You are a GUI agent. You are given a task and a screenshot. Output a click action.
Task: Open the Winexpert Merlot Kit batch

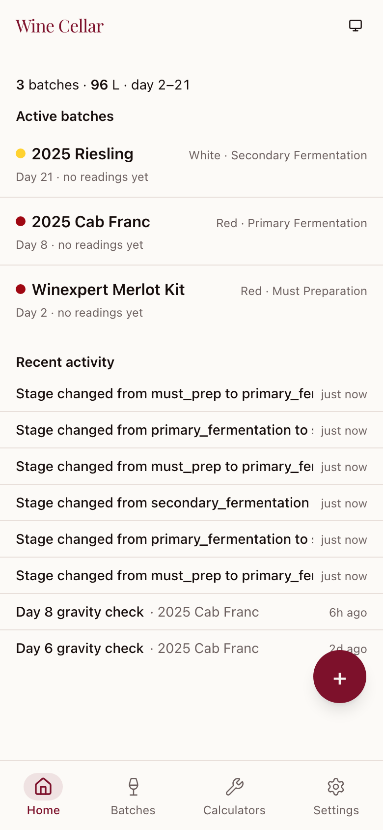[108, 290]
